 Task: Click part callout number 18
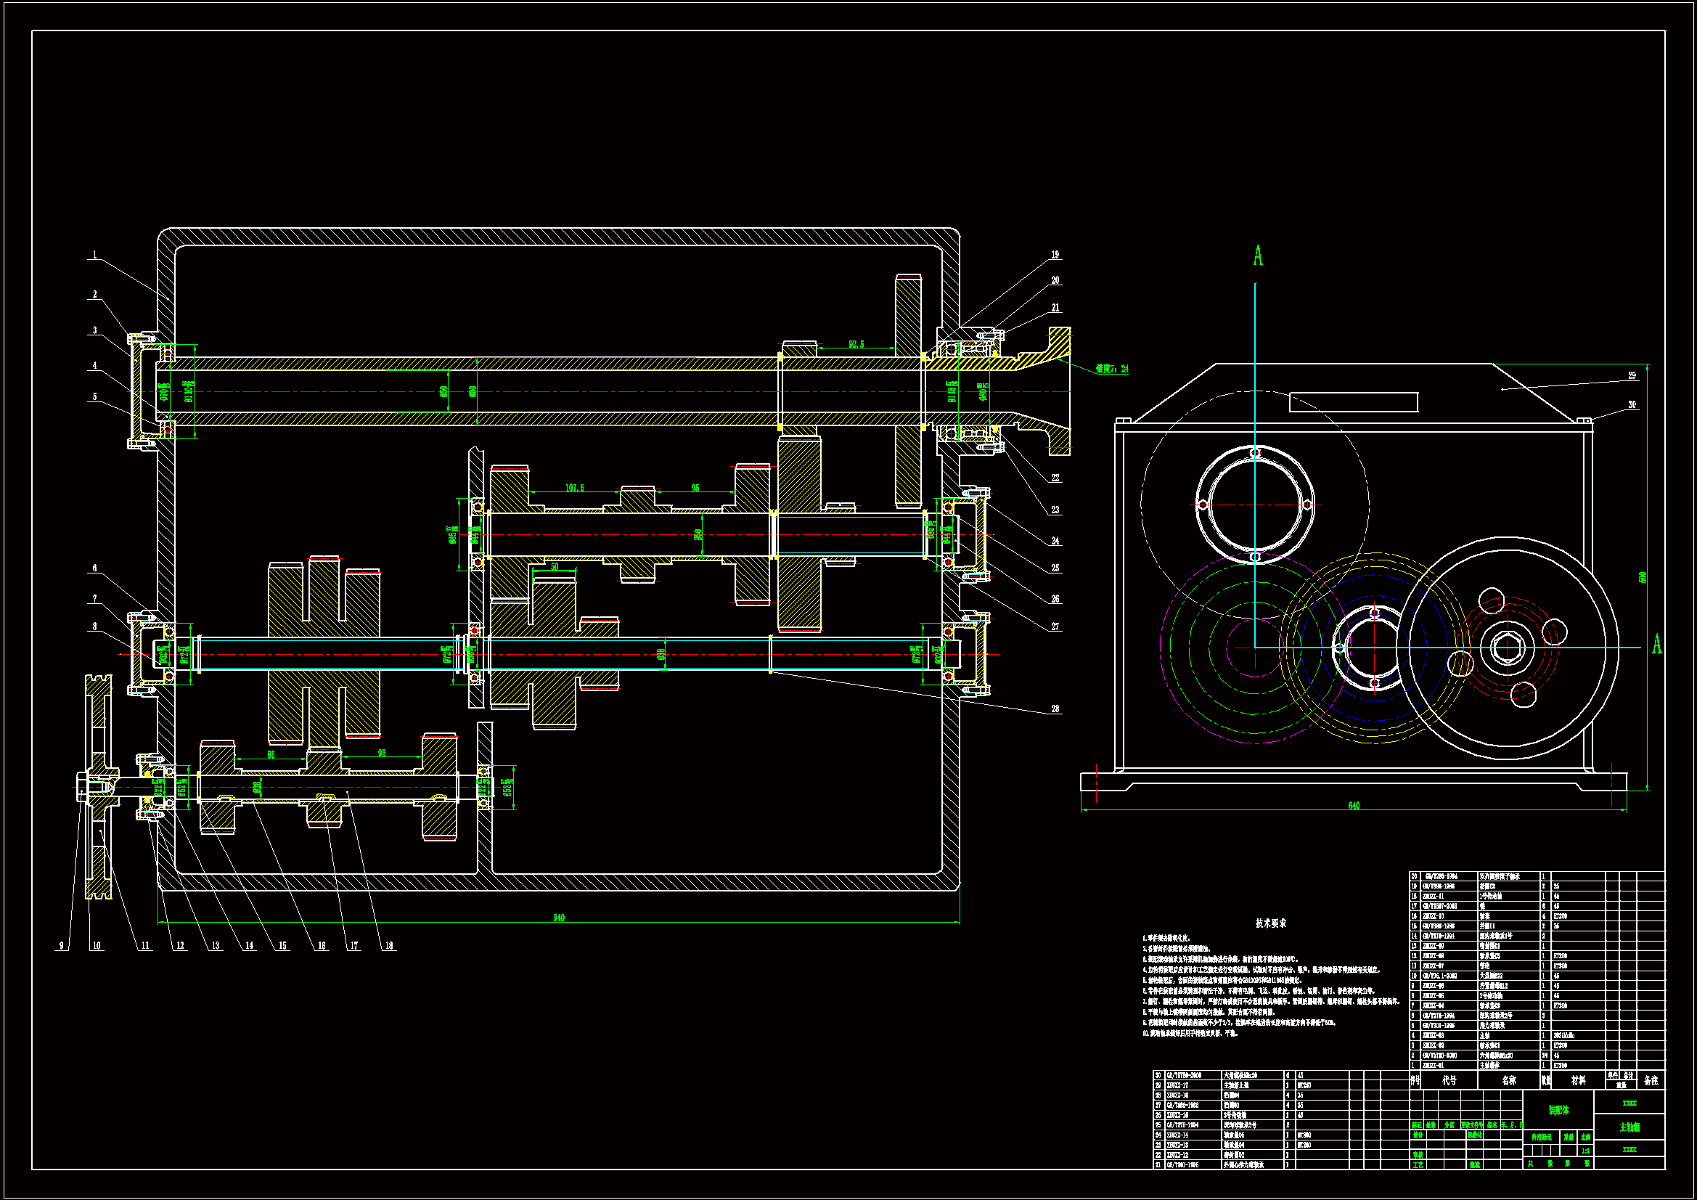pyautogui.click(x=389, y=946)
